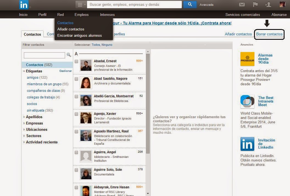Click the Borrar contactos link
Screen dimensions: 290x196
click(269, 34)
